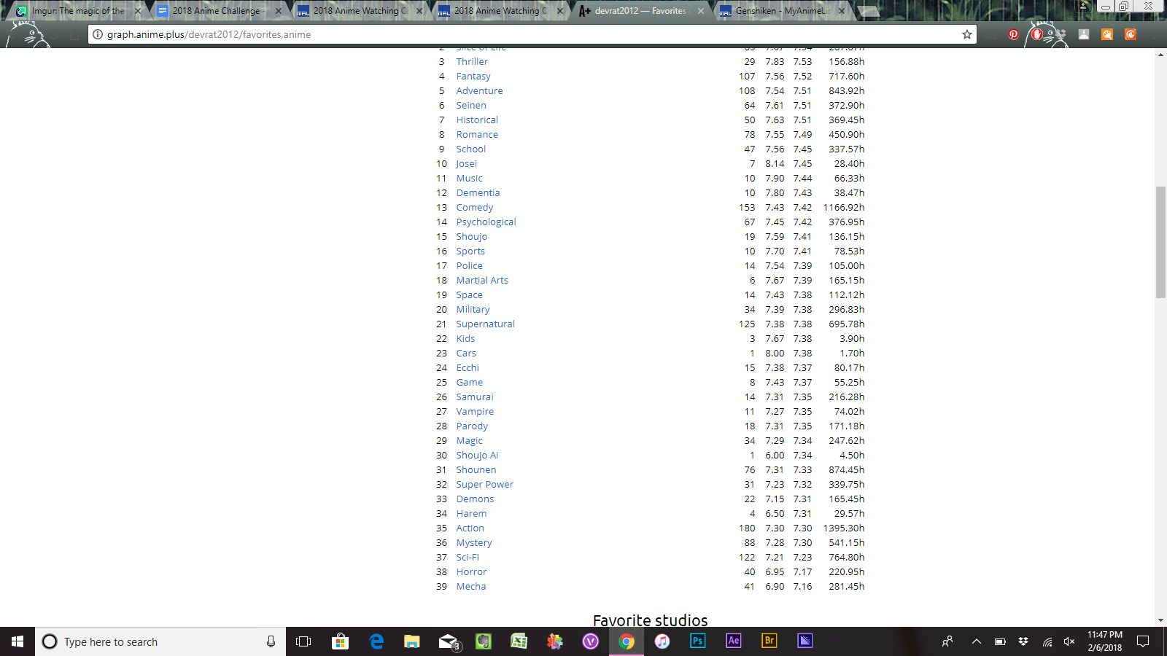Screen dimensions: 1167x656
Task: Open the Mail app in taskbar
Action: (x=449, y=641)
